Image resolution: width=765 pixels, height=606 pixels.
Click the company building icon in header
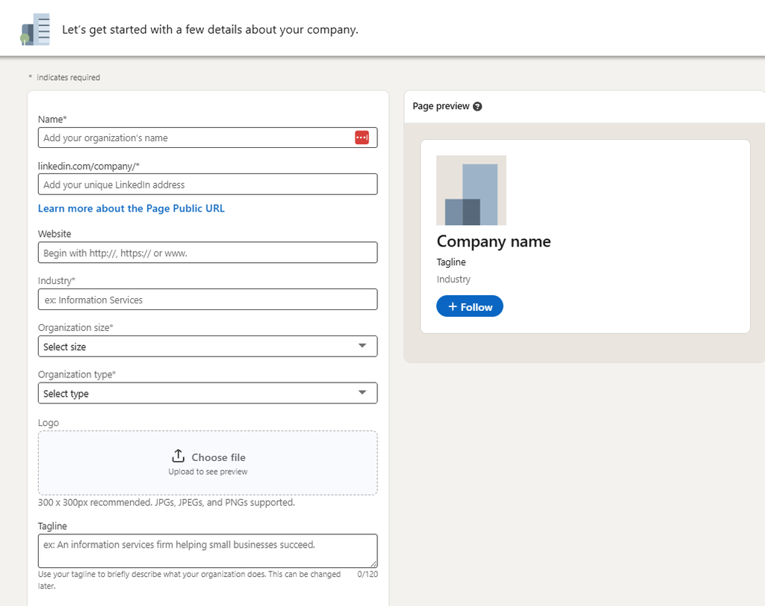pos(35,29)
